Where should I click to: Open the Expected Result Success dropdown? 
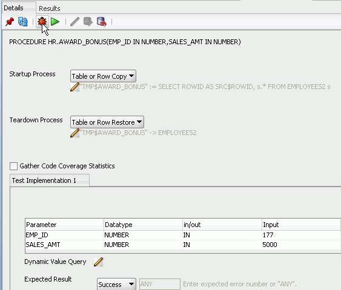[x=116, y=285]
